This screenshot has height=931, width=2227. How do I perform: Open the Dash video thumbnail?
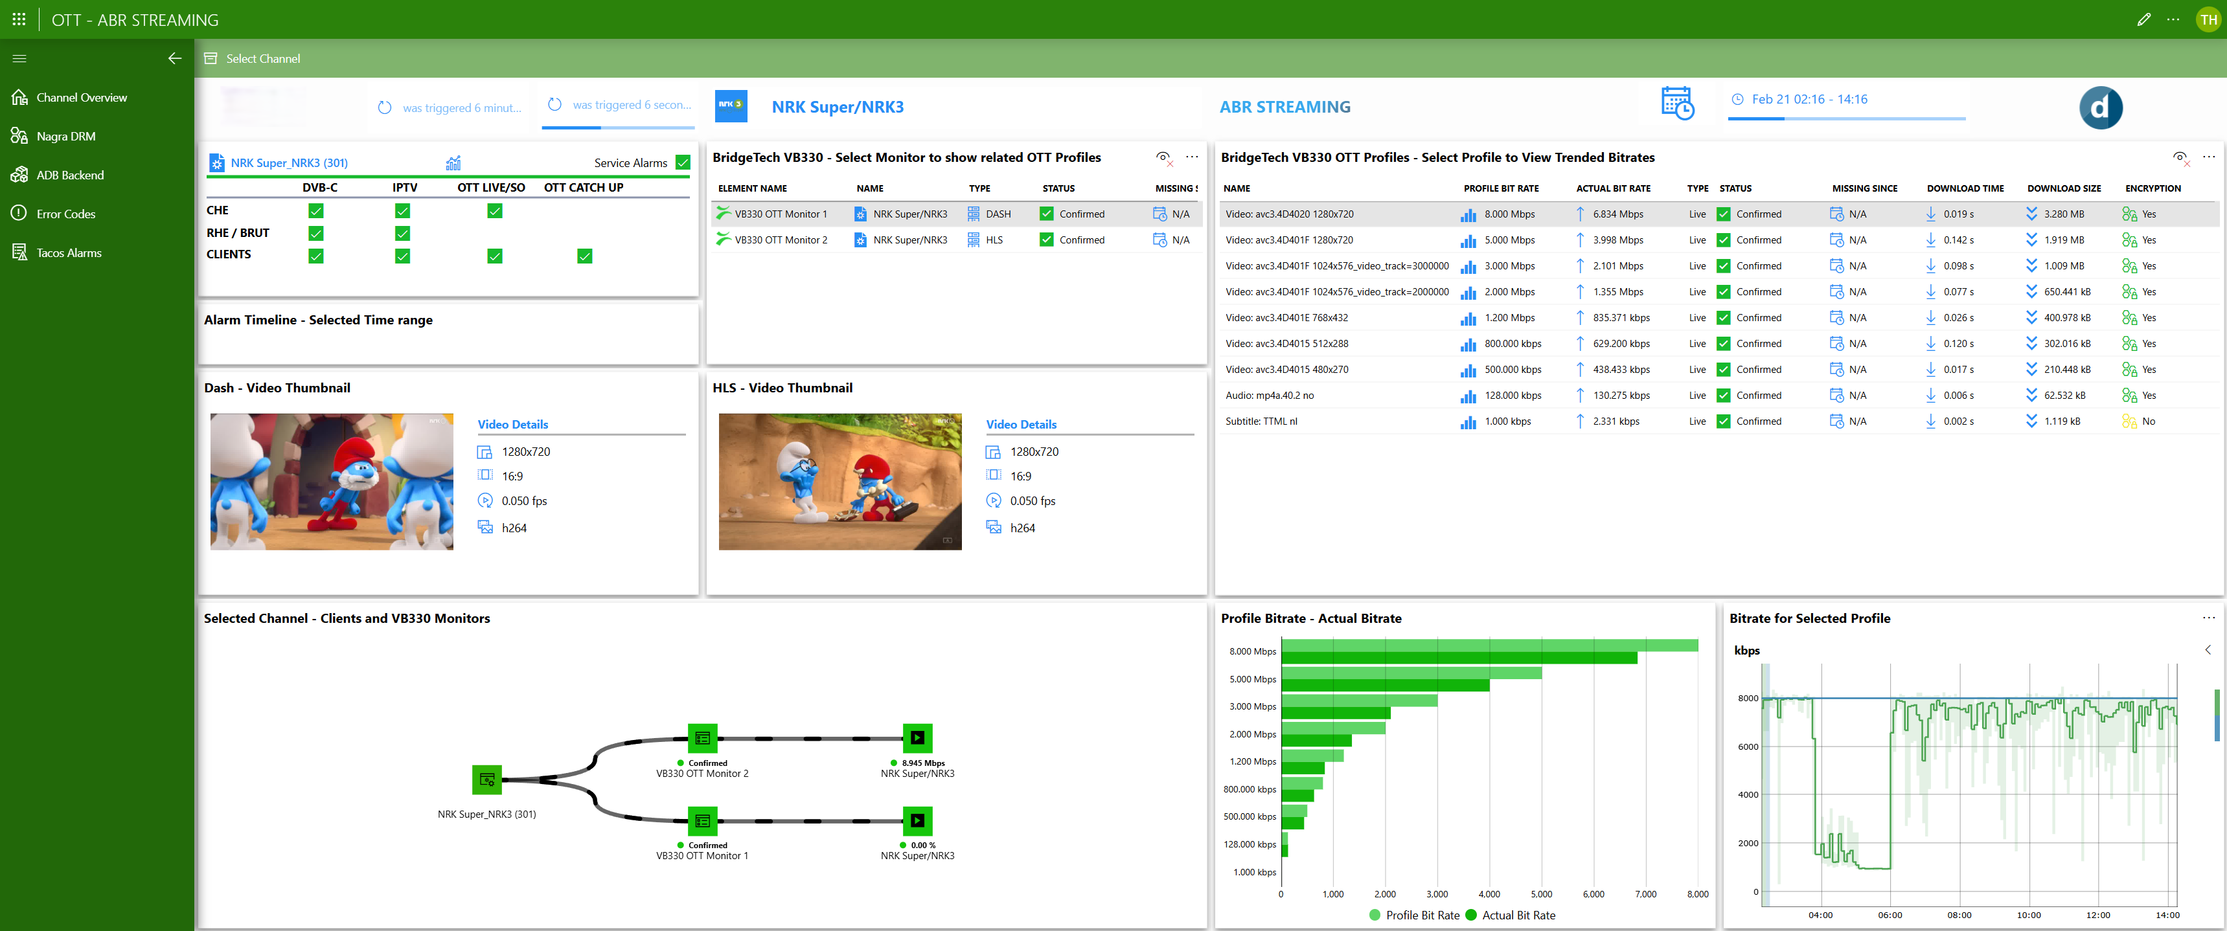332,482
